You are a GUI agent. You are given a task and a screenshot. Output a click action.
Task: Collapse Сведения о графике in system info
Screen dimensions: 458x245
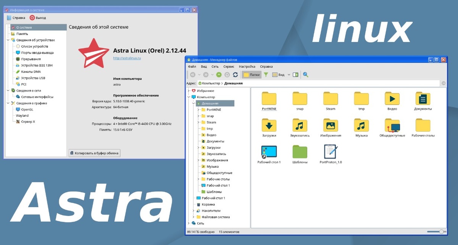tap(8, 103)
